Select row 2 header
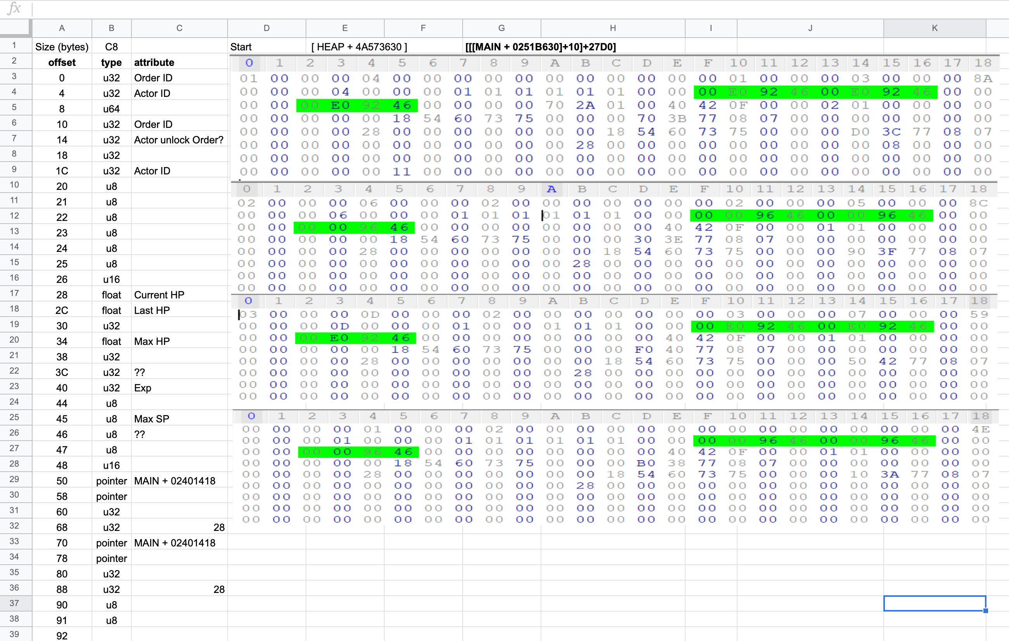Image resolution: width=1009 pixels, height=641 pixels. click(16, 61)
